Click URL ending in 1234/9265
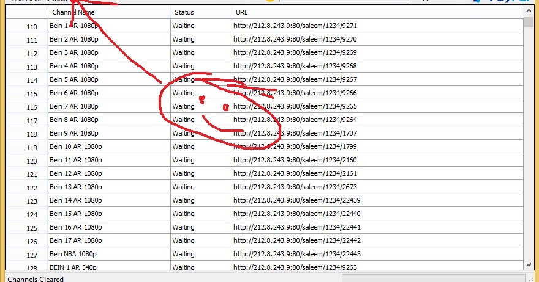This screenshot has height=282, width=539. (295, 106)
